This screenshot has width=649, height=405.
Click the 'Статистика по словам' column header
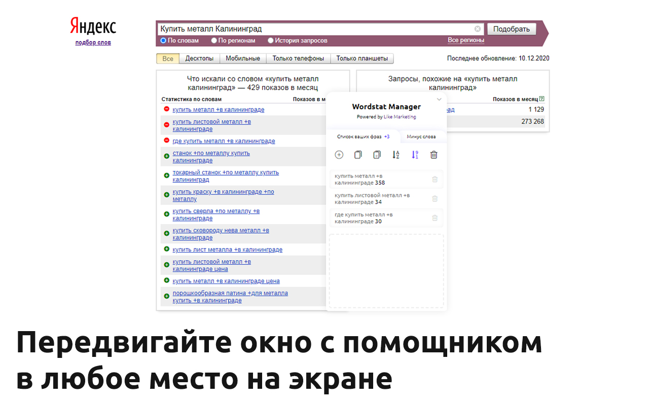192,99
